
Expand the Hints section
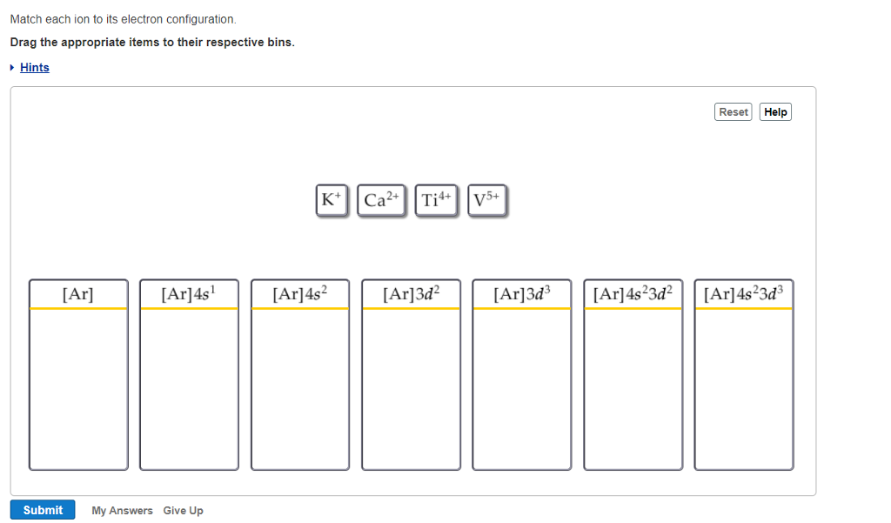[x=34, y=67]
